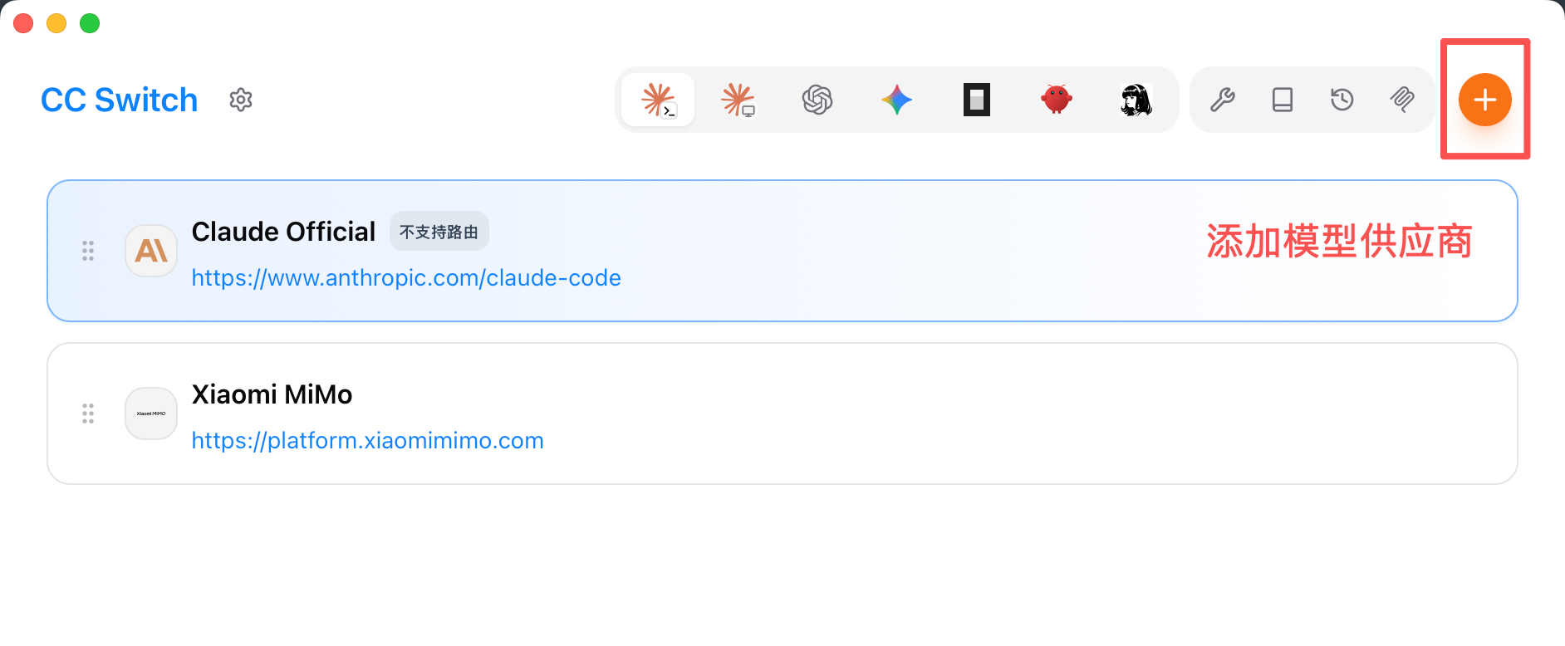Screen dimensions: 1565x646
Task: Click the Xiaomi MiMo drag handle
Action: click(88, 414)
